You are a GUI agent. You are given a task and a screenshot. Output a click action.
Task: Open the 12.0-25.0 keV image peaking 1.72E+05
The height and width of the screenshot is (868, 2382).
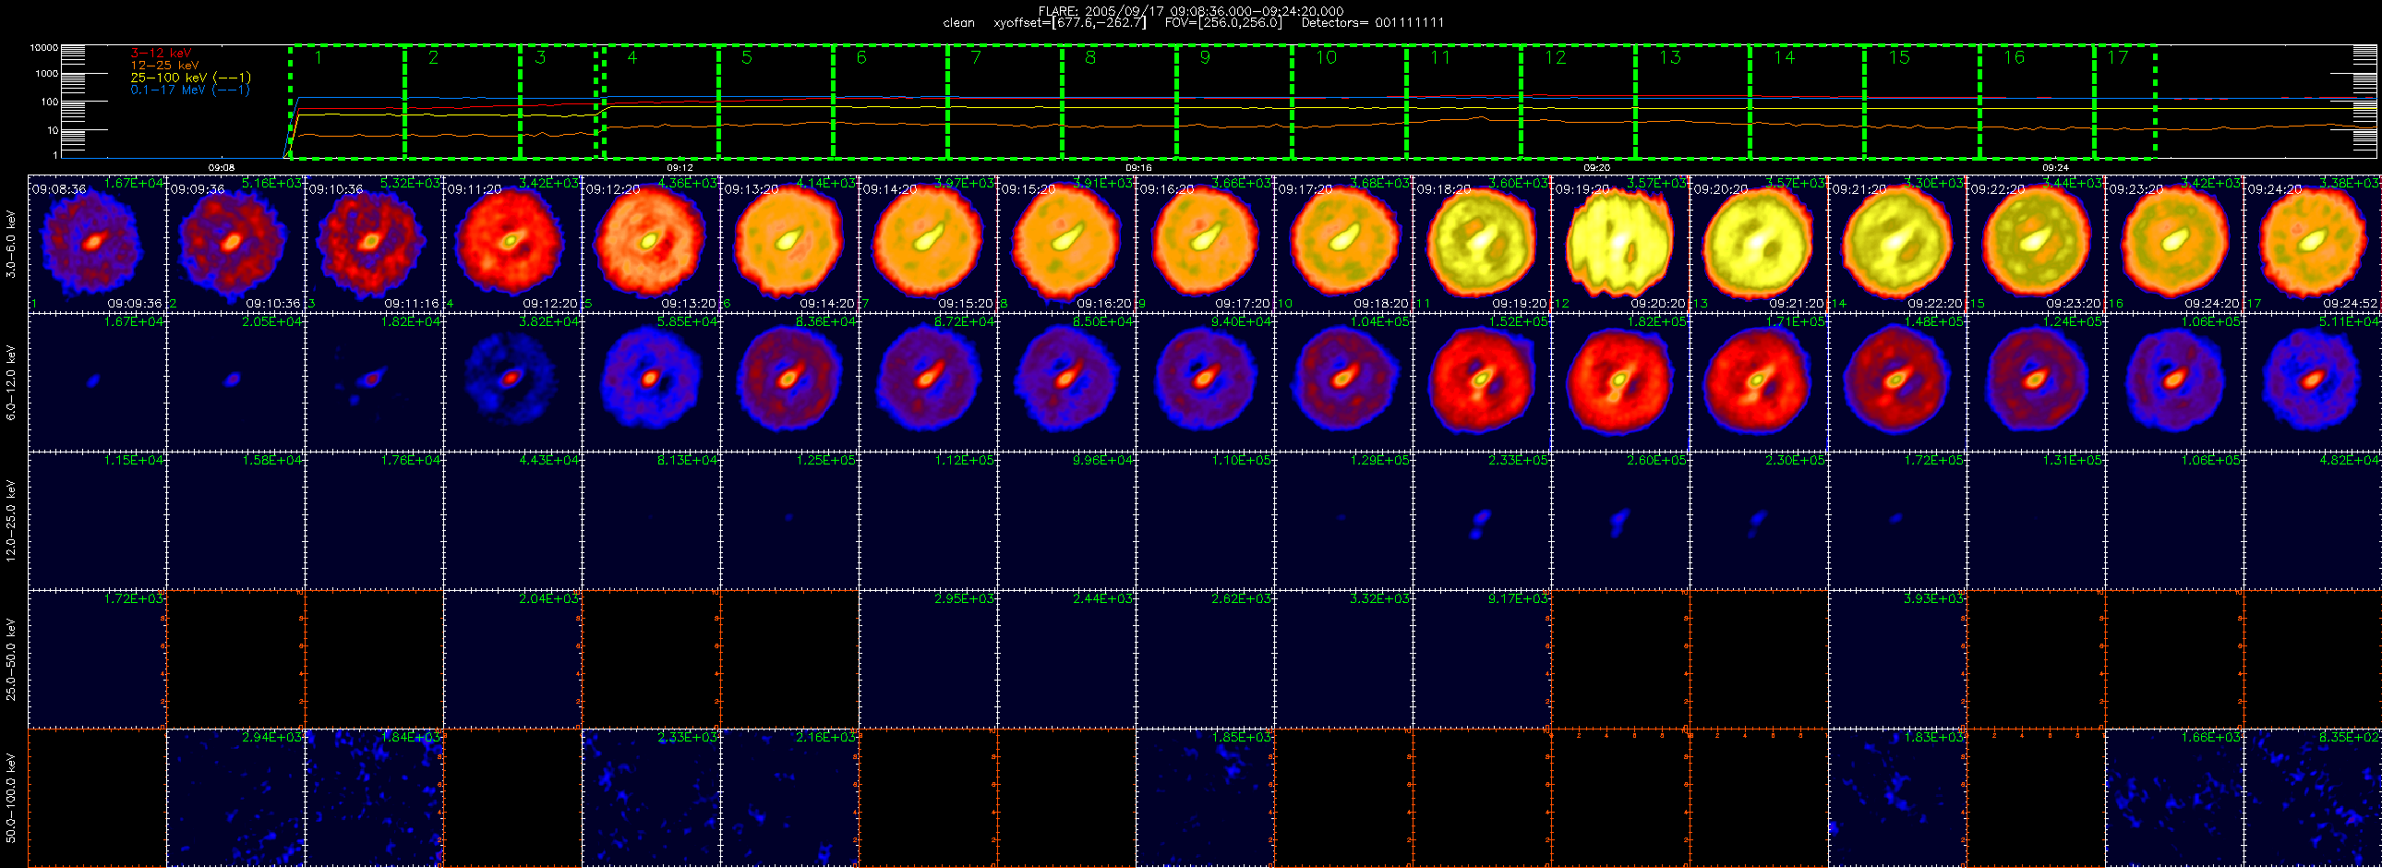1898,521
